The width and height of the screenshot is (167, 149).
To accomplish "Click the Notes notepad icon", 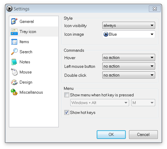I will 14,62.
